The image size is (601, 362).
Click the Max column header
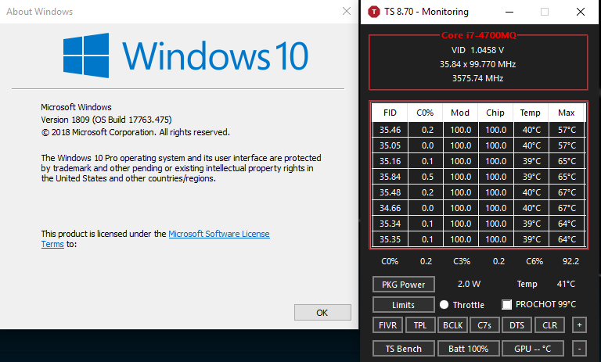[566, 113]
